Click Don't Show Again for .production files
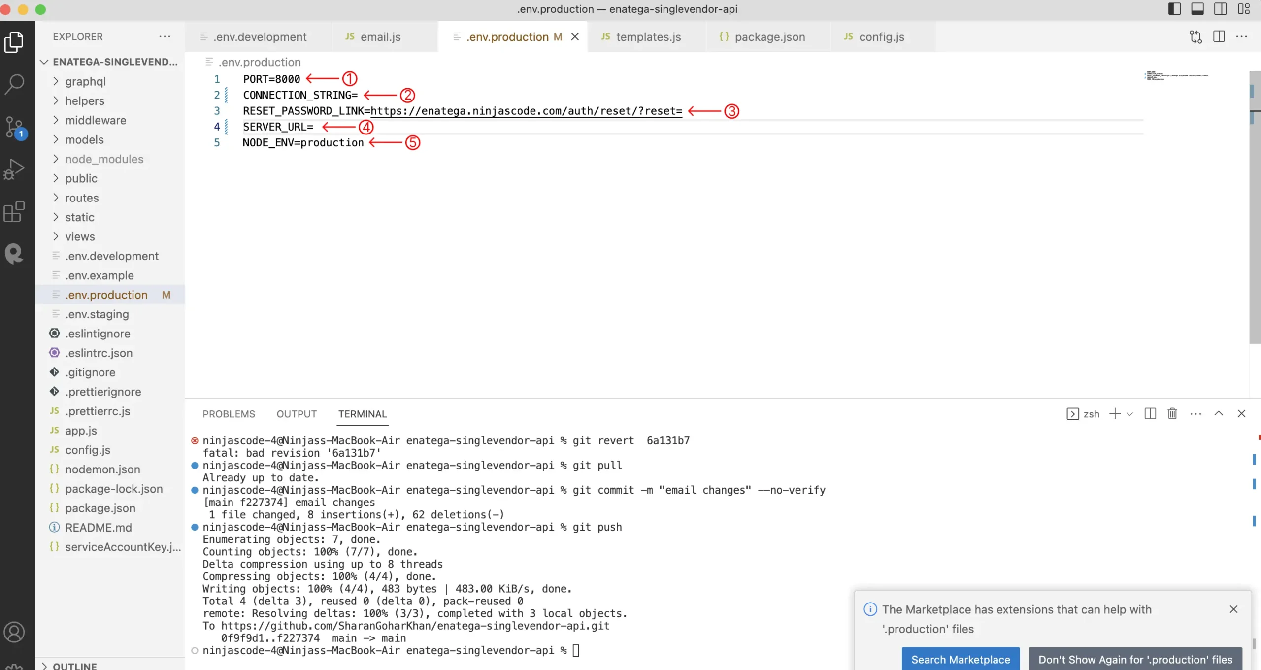 pyautogui.click(x=1135, y=659)
